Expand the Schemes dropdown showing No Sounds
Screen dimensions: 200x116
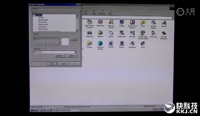[x=76, y=52]
